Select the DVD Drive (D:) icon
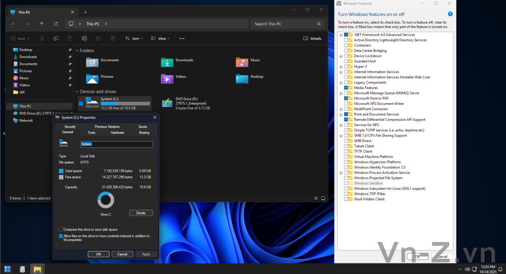 pyautogui.click(x=167, y=103)
